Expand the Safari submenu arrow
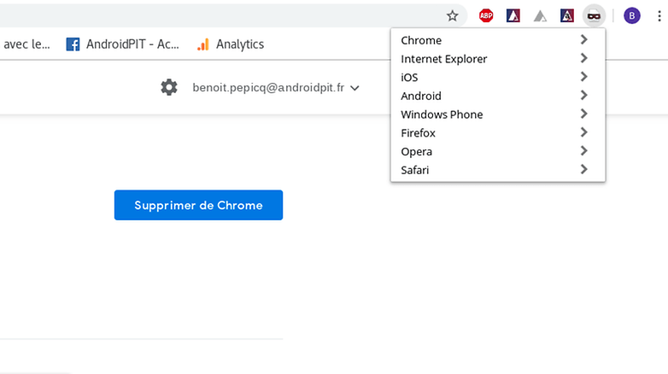This screenshot has width=668, height=374. [584, 169]
